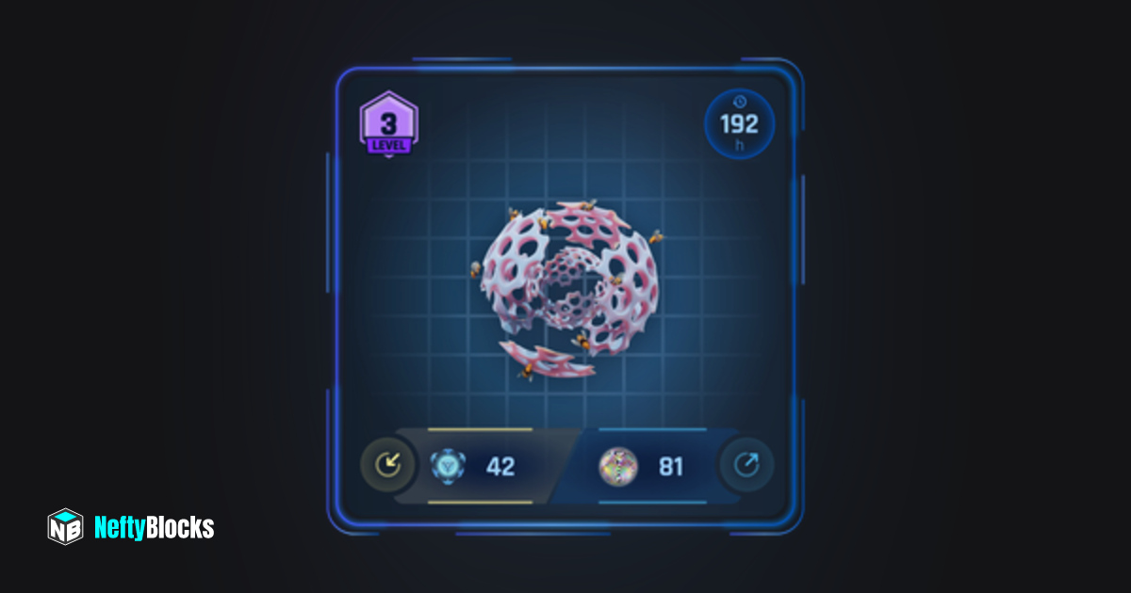
Task: Select the 192 hour timer value
Action: pyautogui.click(x=740, y=124)
